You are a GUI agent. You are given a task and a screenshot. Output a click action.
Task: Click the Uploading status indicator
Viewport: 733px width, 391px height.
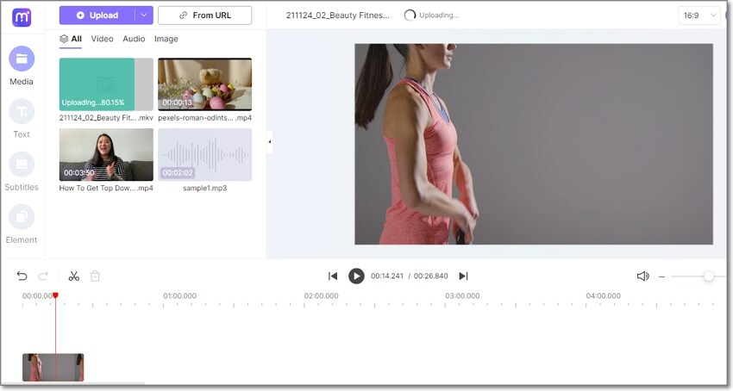point(431,16)
